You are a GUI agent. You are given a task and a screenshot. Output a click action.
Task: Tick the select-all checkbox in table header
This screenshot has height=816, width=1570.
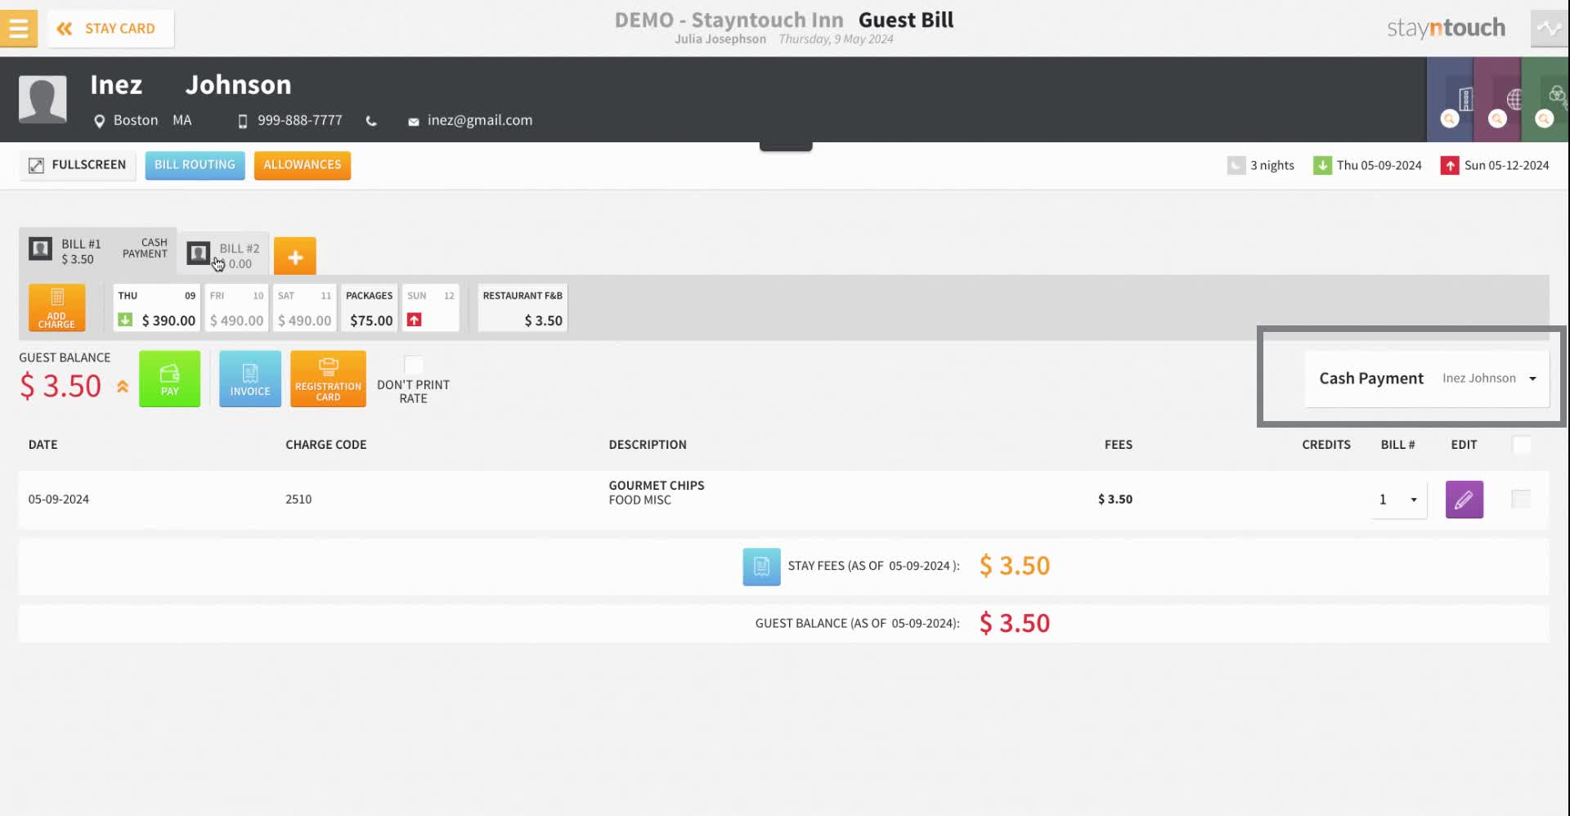[1522, 445]
